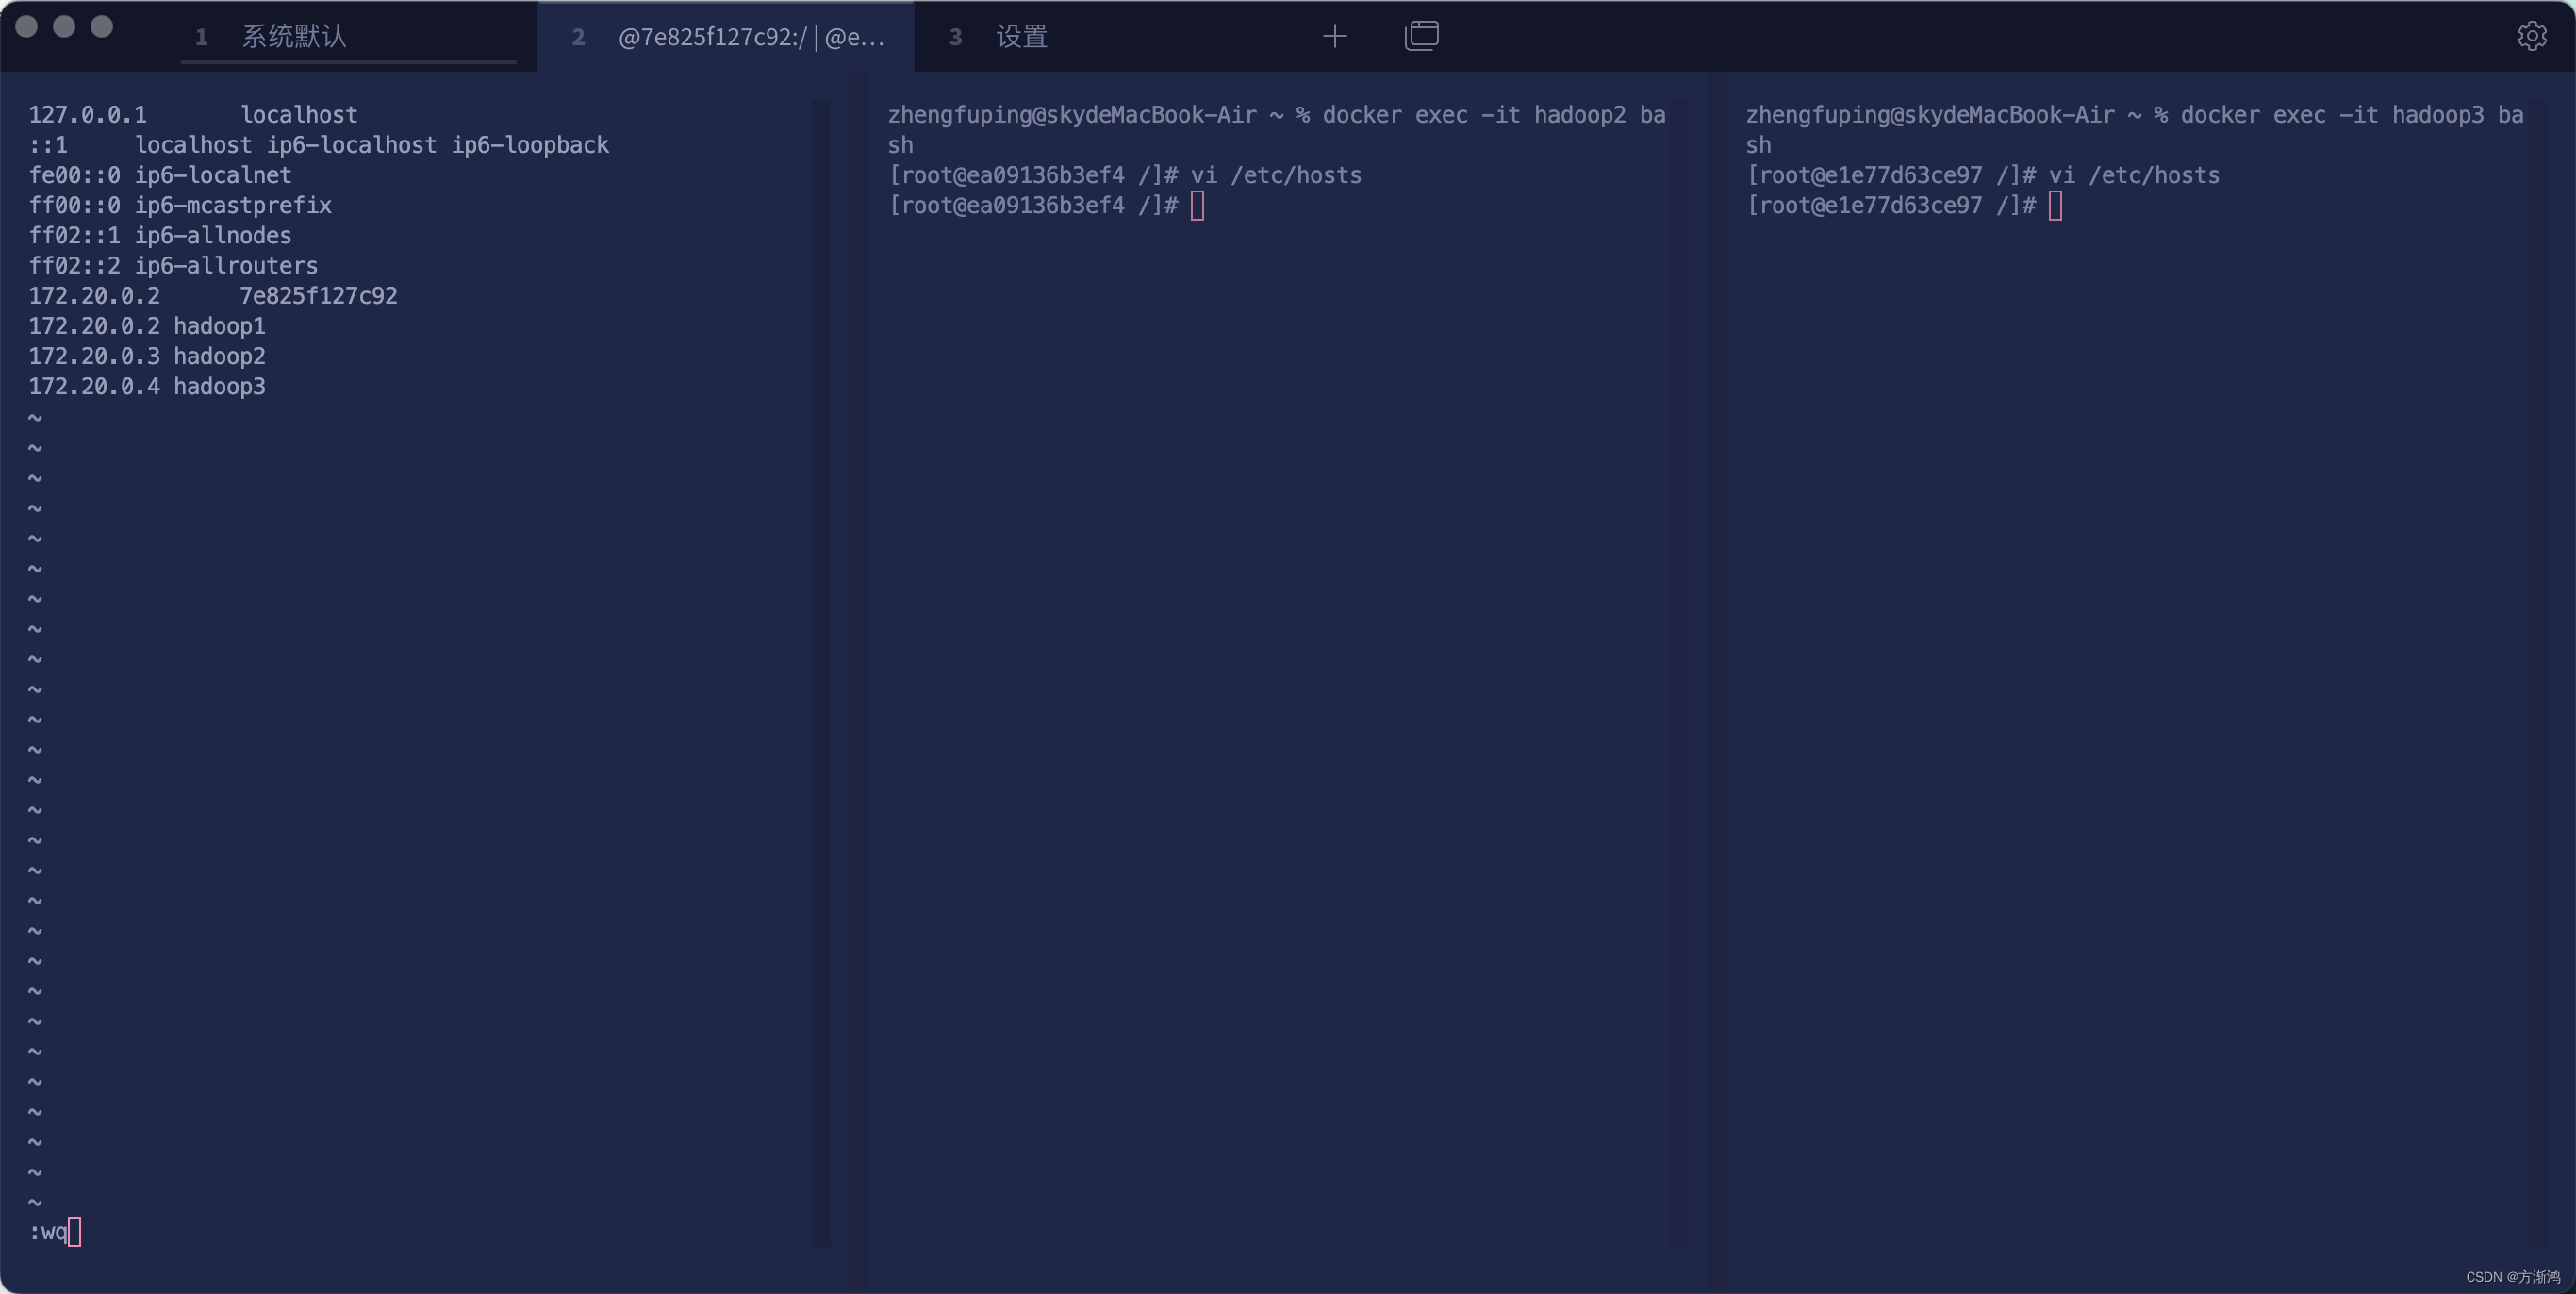Click the green zoom traffic light button
2576x1294 pixels.
(102, 27)
